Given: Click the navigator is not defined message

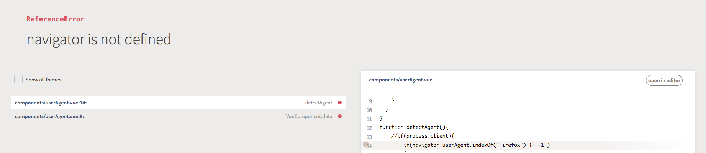Looking at the screenshot, I should click(x=99, y=39).
